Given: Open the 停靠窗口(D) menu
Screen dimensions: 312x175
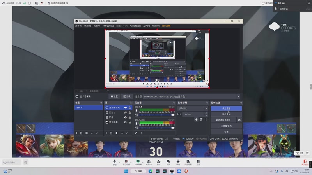Looking at the screenshot, I should tap(108, 26).
